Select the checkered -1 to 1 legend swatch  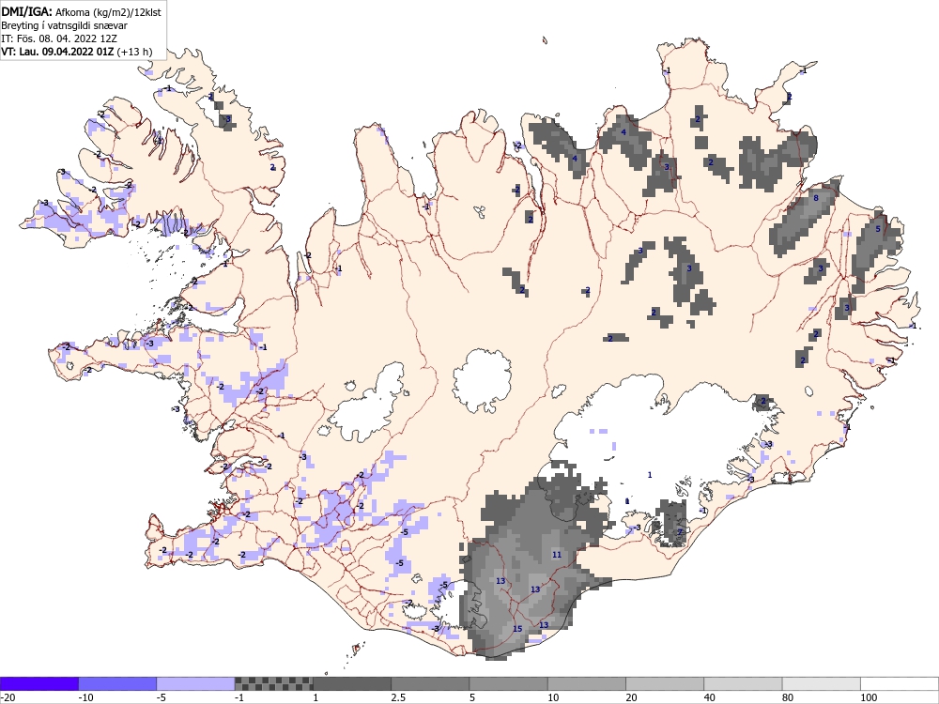click(273, 683)
